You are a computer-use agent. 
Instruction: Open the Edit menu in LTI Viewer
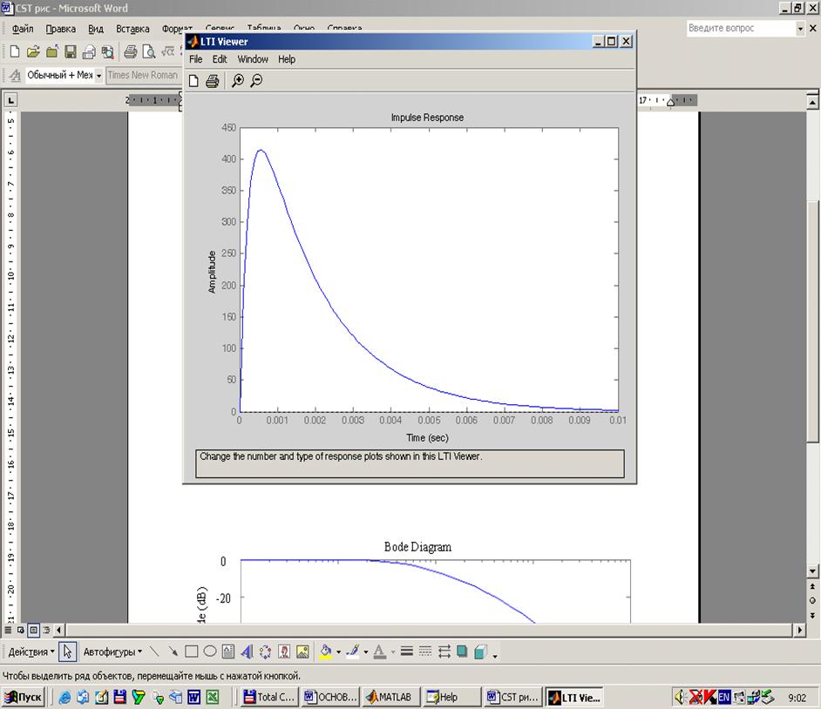[x=220, y=59]
